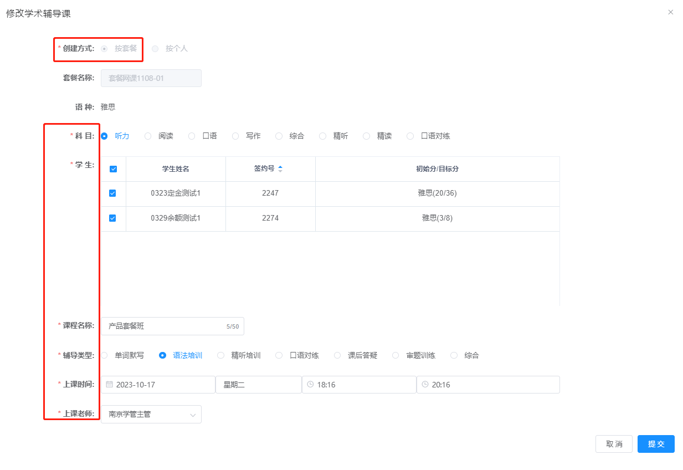
Task: Open the 上课老师 dropdown
Action: tap(151, 415)
